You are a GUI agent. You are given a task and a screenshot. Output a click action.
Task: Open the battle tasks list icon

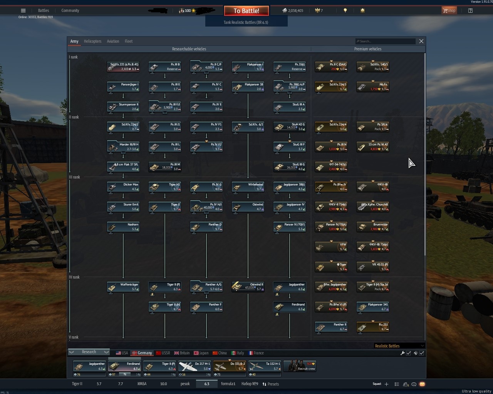coord(397,384)
